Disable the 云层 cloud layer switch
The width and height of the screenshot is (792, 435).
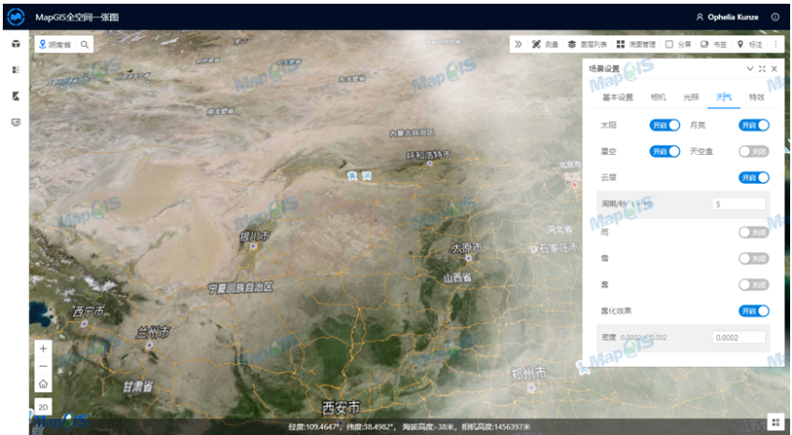tap(754, 177)
